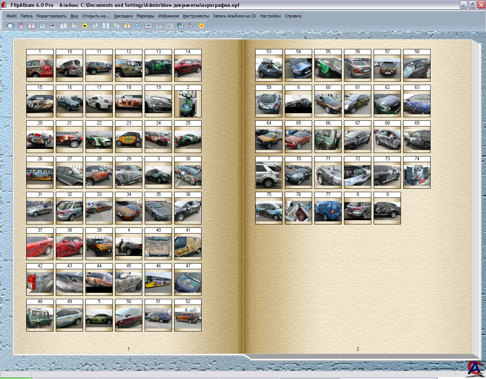Open thumbnail 2 showing the green scooter
This screenshot has width=486, height=379.
[188, 104]
